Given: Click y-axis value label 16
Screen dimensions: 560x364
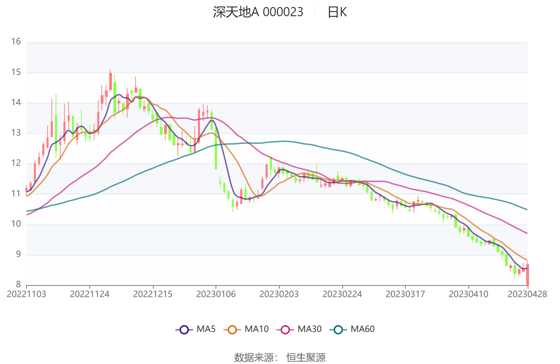Looking at the screenshot, I should pos(16,42).
